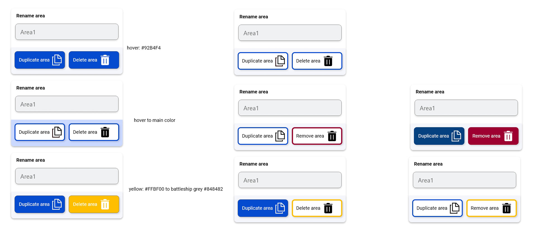The height and width of the screenshot is (237, 536).
Task: Click Delete area button on light-blue footer
Action: click(94, 132)
